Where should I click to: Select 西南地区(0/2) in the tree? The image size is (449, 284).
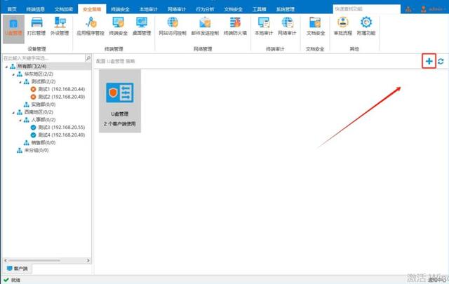[39, 112]
